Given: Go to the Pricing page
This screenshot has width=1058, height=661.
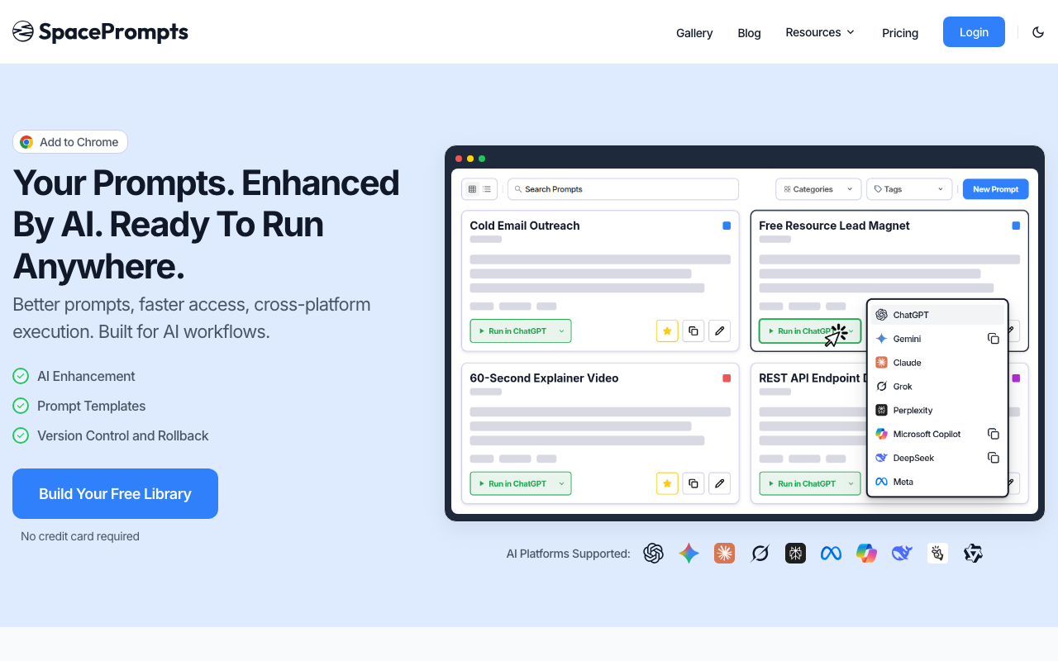Looking at the screenshot, I should (900, 33).
